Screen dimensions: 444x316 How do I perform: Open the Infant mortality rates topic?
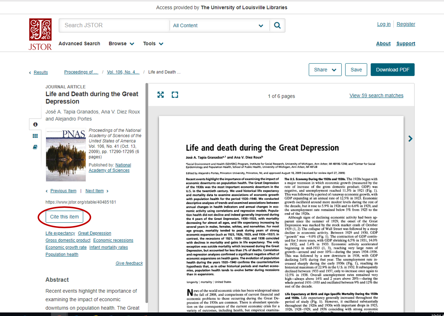tap(109, 247)
